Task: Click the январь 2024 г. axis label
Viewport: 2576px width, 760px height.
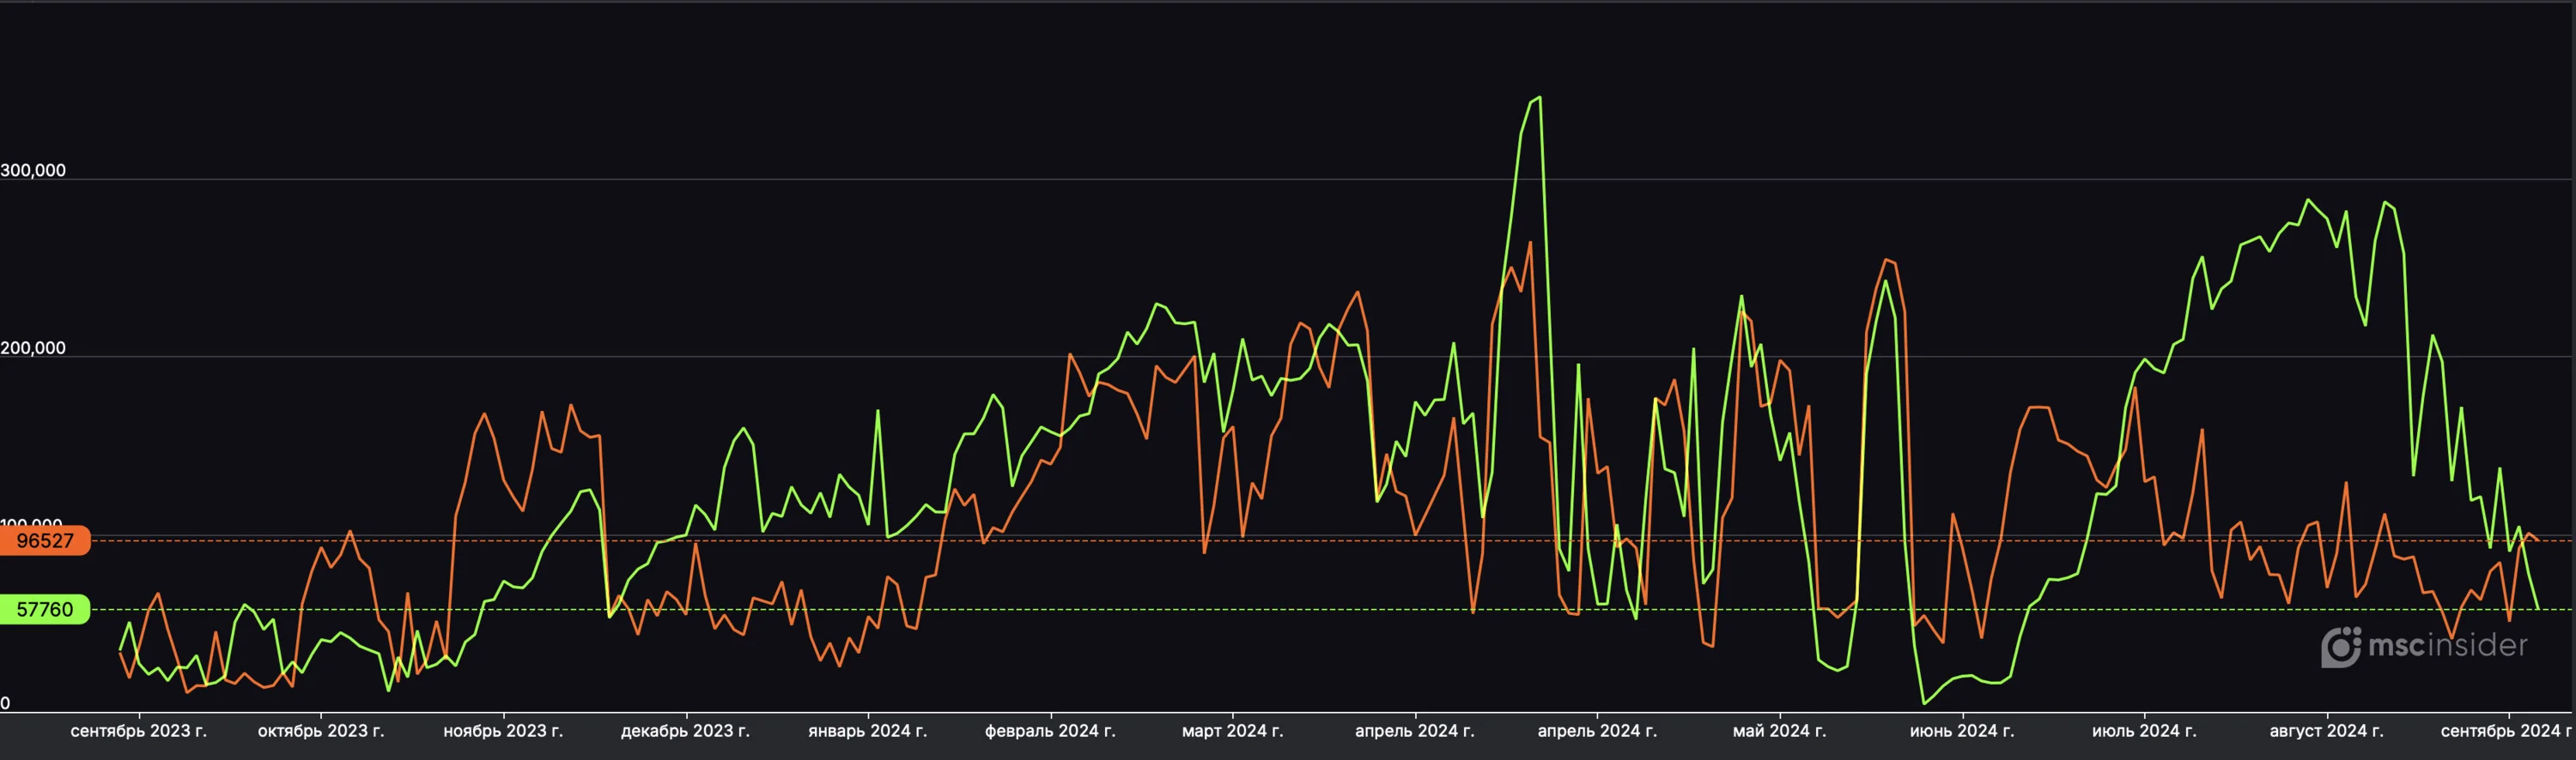Action: tap(868, 731)
